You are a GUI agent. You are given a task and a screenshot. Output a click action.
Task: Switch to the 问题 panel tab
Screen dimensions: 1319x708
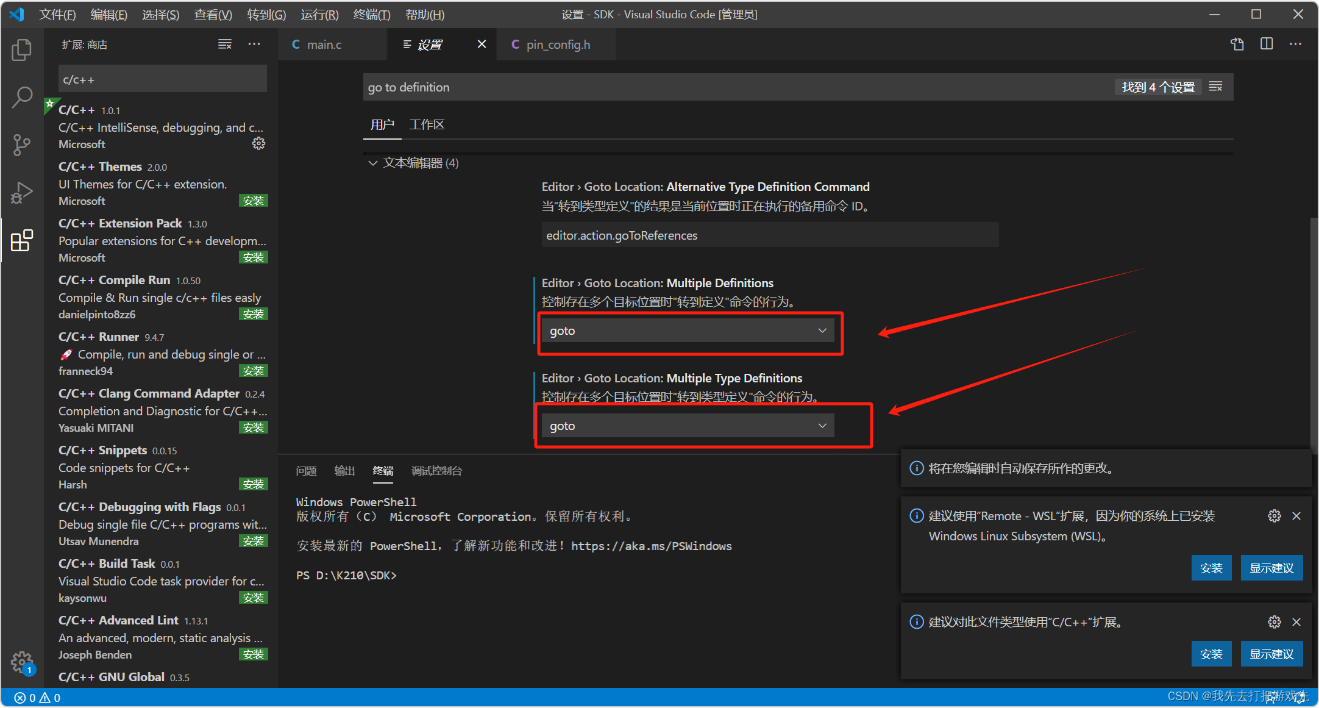(306, 471)
